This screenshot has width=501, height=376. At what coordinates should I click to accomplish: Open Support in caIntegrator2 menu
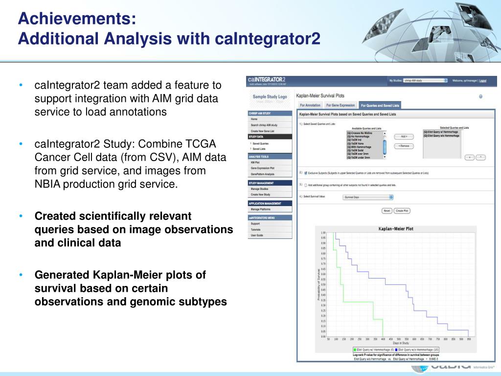point(270,224)
